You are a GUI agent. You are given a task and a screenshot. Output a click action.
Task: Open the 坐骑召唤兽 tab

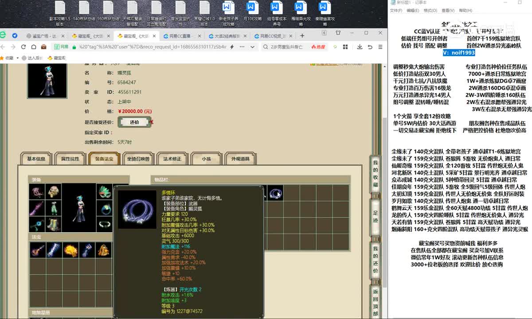pyautogui.click(x=138, y=159)
